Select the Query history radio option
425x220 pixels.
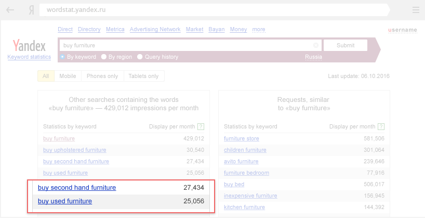[x=140, y=57]
